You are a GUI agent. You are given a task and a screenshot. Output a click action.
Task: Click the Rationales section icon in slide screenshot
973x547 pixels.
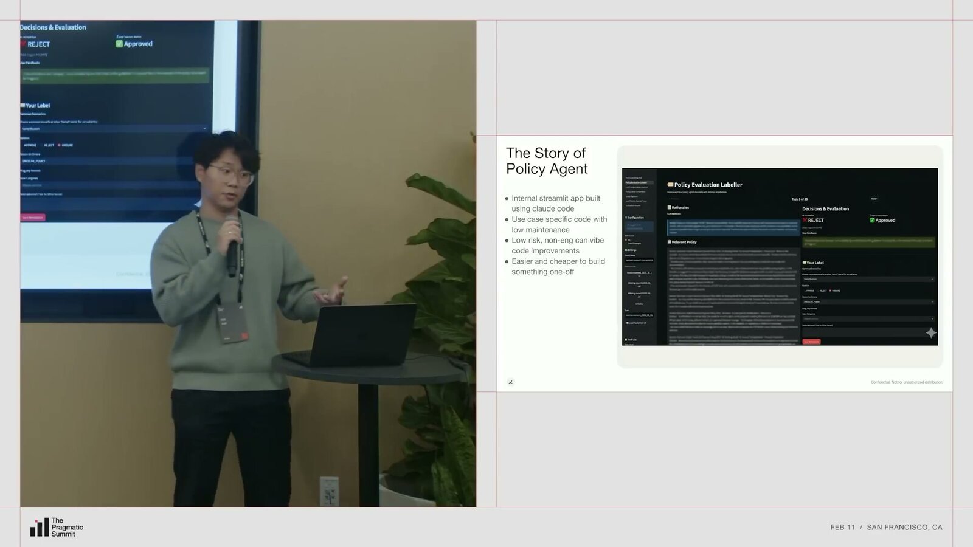point(670,207)
